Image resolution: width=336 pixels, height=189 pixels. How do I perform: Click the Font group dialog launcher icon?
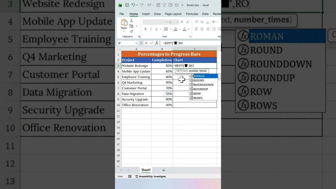click(x=190, y=37)
